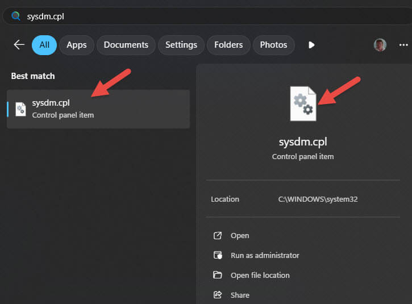The width and height of the screenshot is (412, 304).
Task: Share the sysdm.cpl item
Action: tap(240, 295)
